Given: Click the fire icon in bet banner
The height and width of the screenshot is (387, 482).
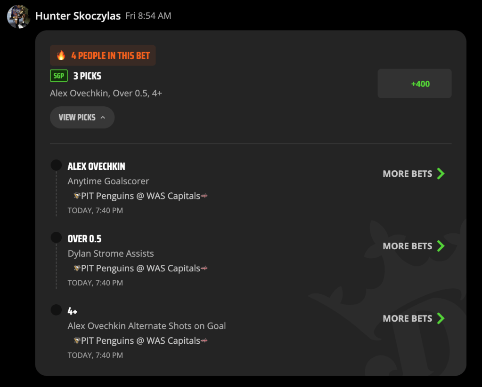Looking at the screenshot, I should pos(61,55).
